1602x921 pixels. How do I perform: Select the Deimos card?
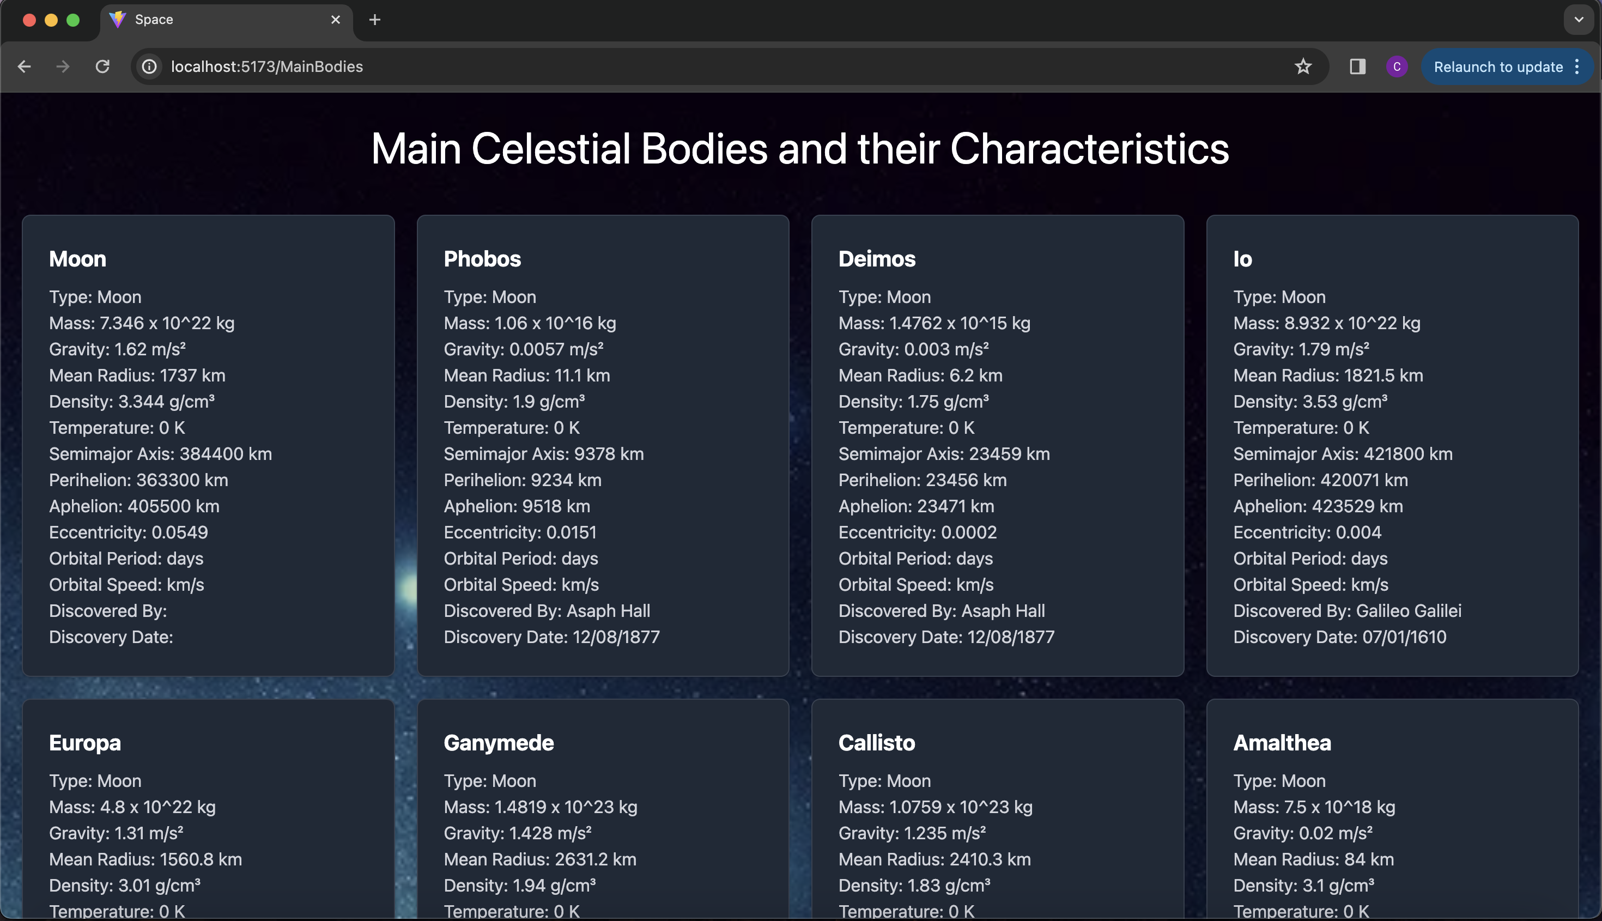(997, 445)
